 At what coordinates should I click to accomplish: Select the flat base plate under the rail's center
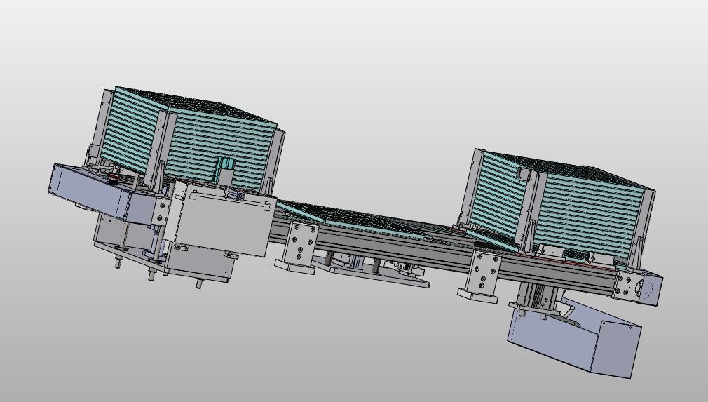pyautogui.click(x=370, y=274)
